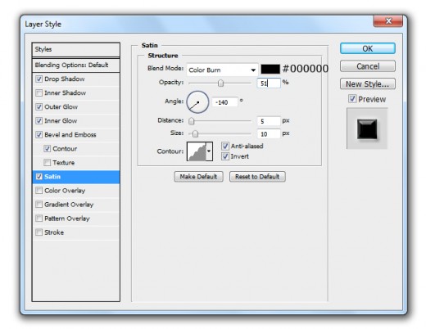The width and height of the screenshot is (426, 329).
Task: Toggle the Drop Shadow checkbox
Action: click(39, 79)
